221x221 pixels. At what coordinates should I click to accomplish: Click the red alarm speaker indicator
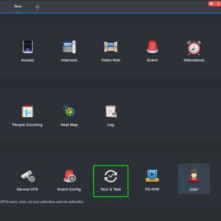point(214,4)
